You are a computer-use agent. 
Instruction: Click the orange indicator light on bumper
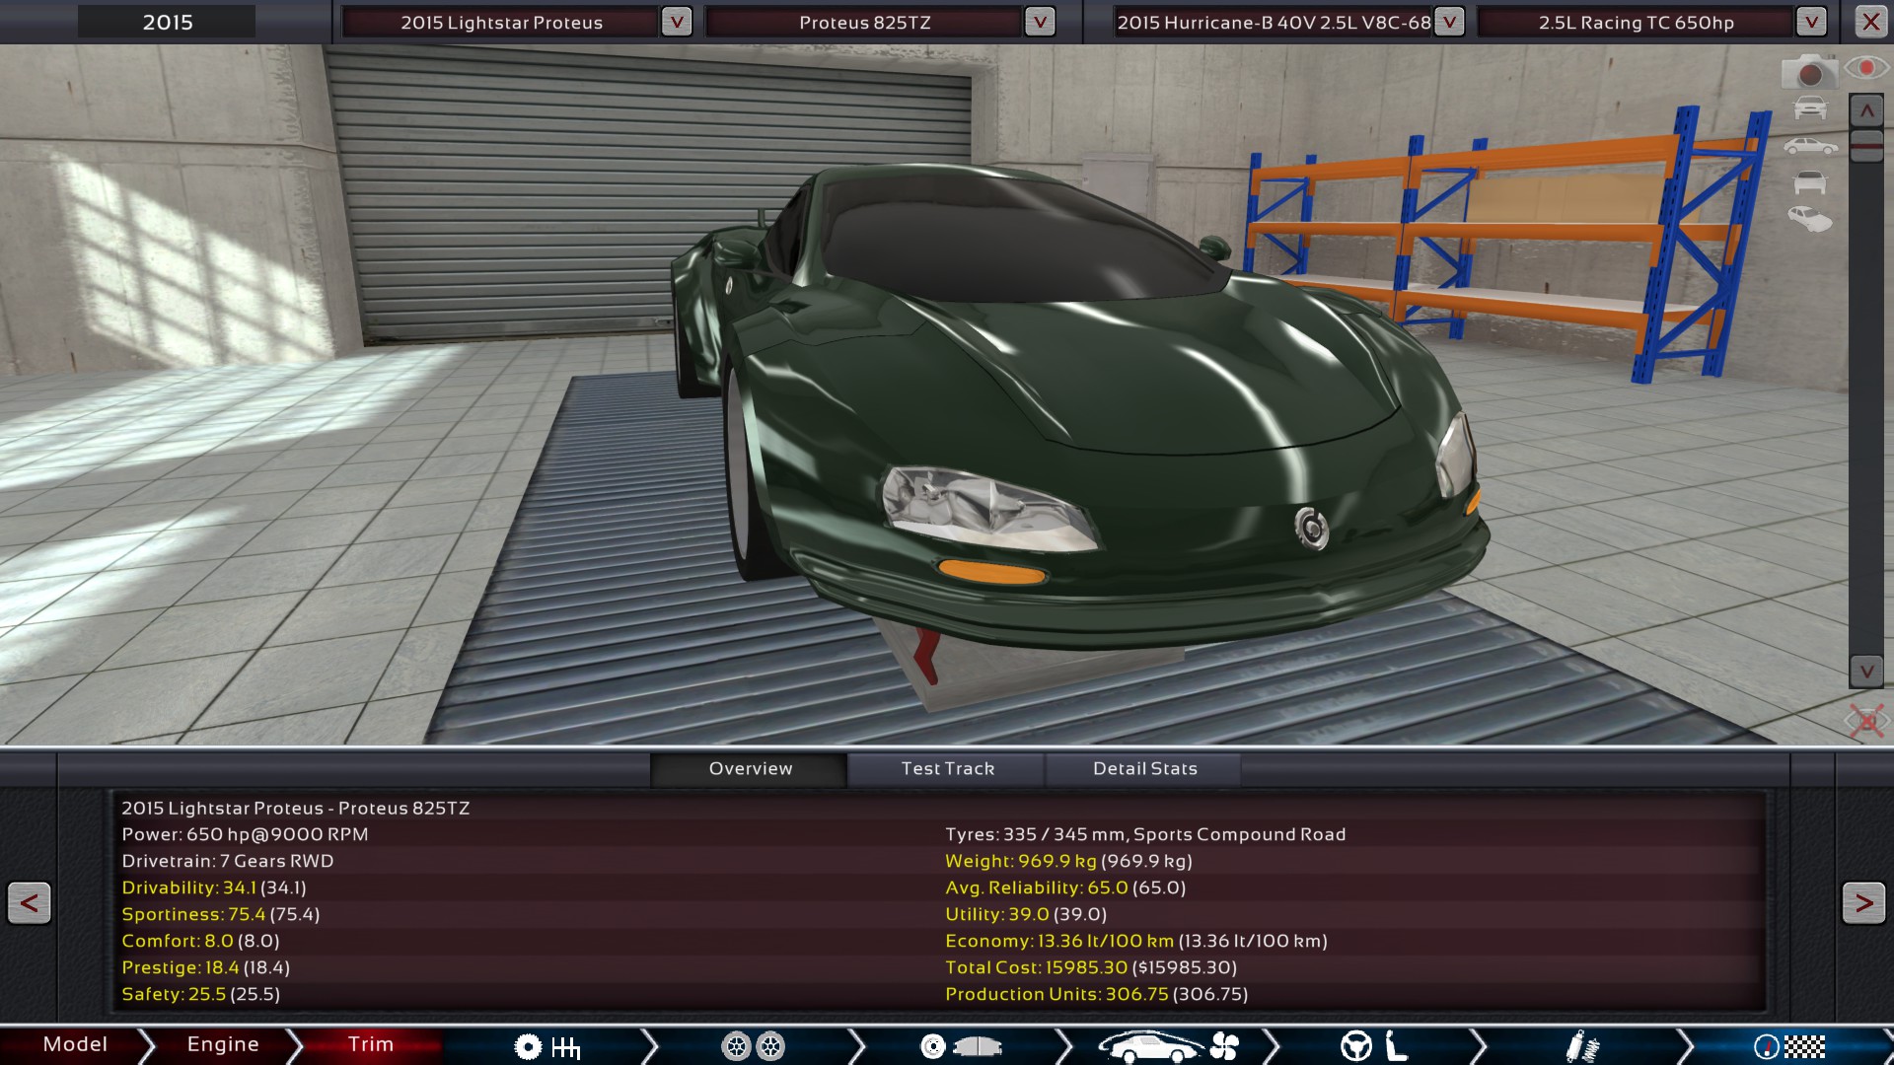991,571
